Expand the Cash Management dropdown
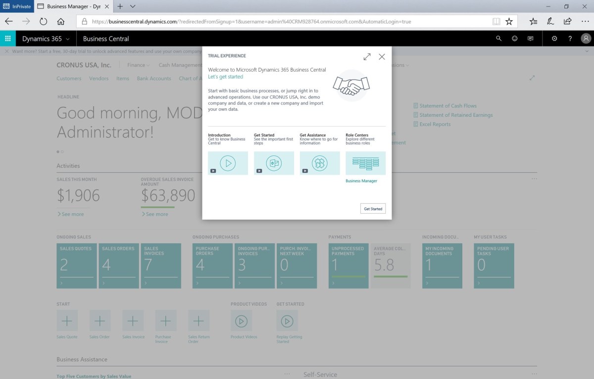Viewport: 594px width, 379px height. point(180,65)
